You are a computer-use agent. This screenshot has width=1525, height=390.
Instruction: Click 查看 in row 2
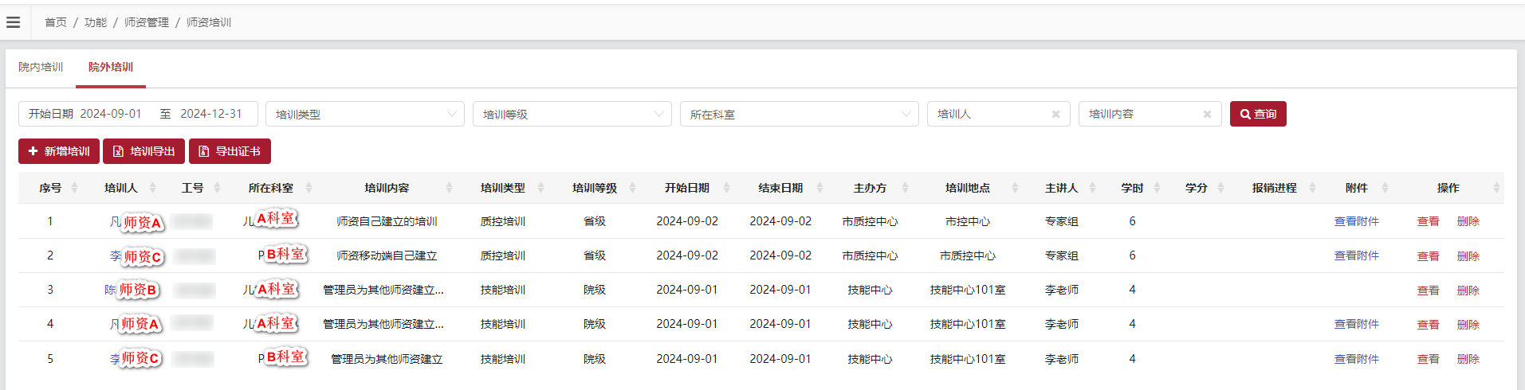click(x=1428, y=256)
